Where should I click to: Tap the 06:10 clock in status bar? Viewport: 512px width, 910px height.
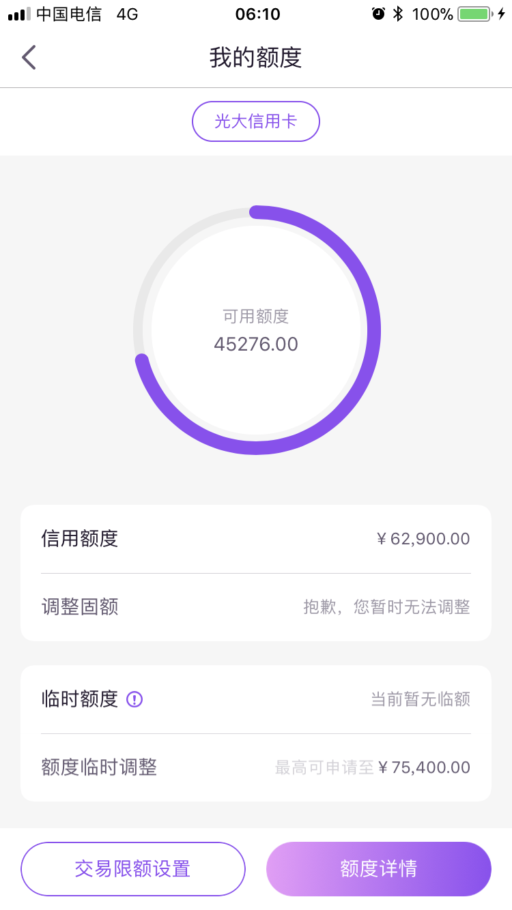point(257,14)
